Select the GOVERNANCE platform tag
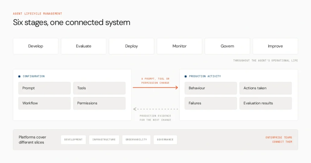The width and height of the screenshot is (311, 163). point(165,140)
